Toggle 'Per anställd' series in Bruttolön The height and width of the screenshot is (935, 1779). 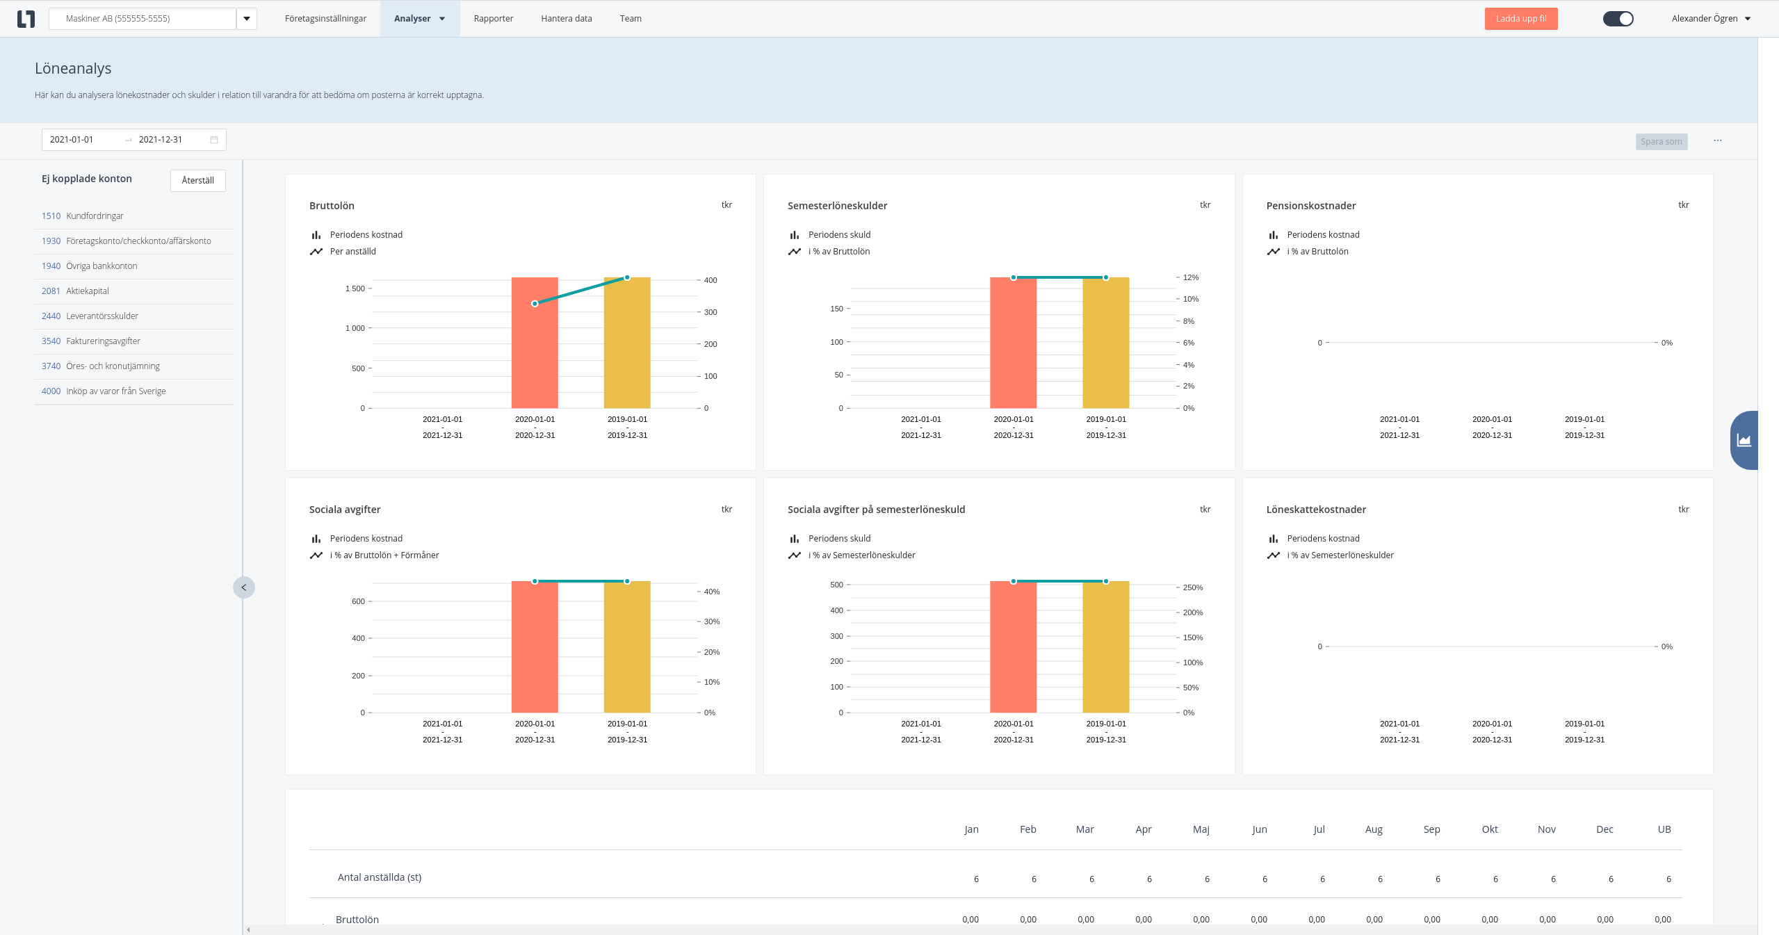tap(352, 252)
